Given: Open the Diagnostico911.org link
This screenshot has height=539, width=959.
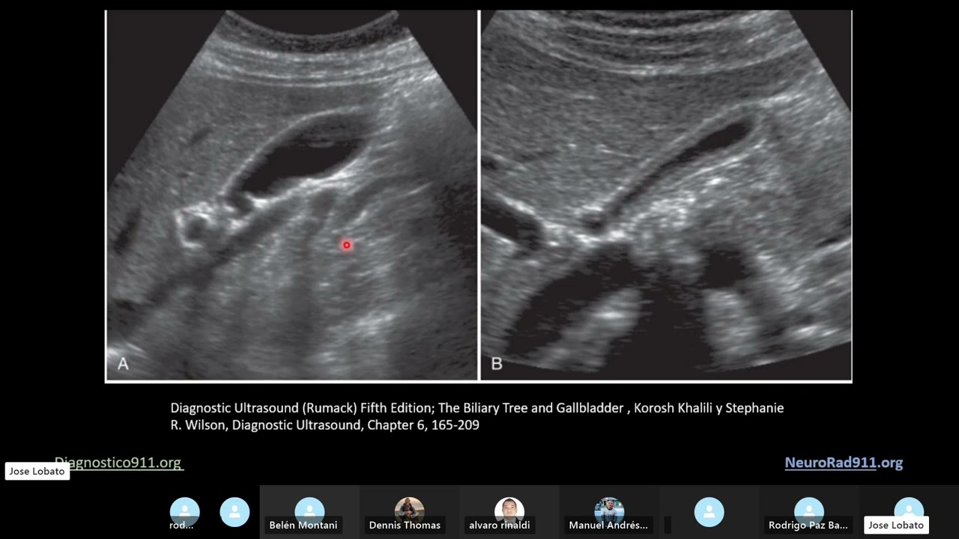Looking at the screenshot, I should (x=118, y=463).
